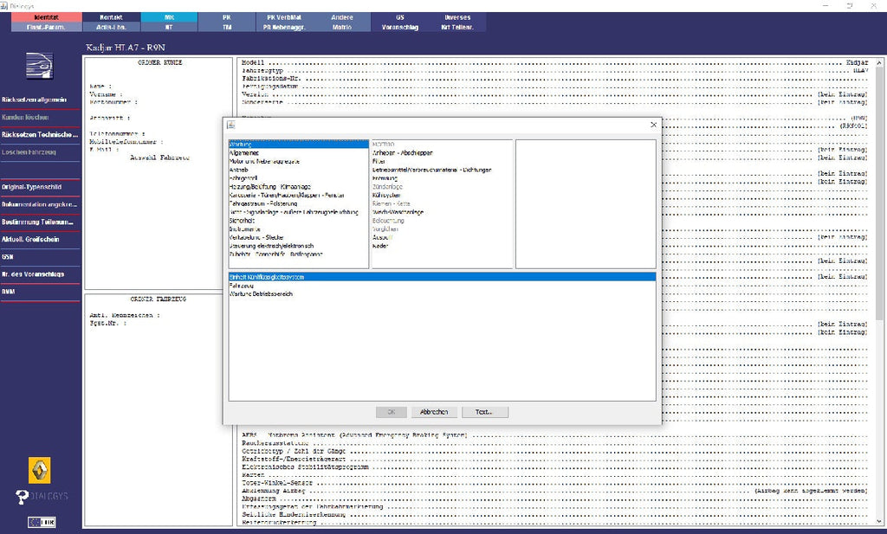Open the Krt Teilenr. tab

457,27
